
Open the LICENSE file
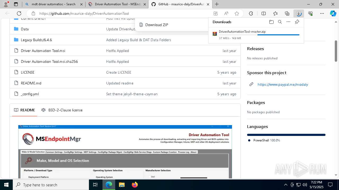click(28, 72)
